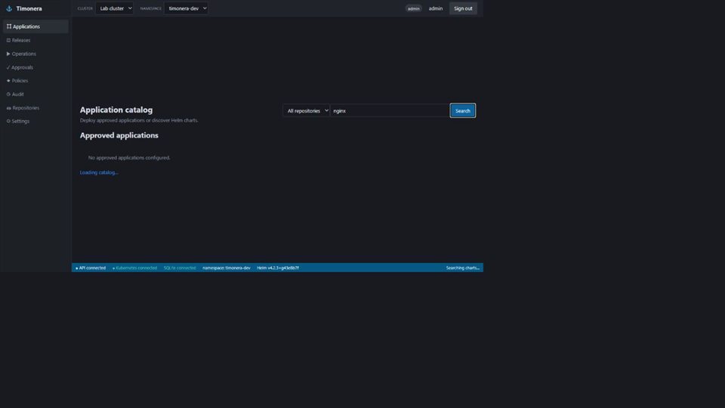Click 'No approved applications configured.' message
This screenshot has width=725, height=408.
pos(129,158)
